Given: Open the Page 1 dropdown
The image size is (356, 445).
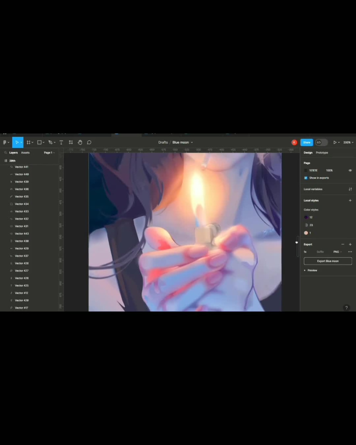Looking at the screenshot, I should (49, 153).
